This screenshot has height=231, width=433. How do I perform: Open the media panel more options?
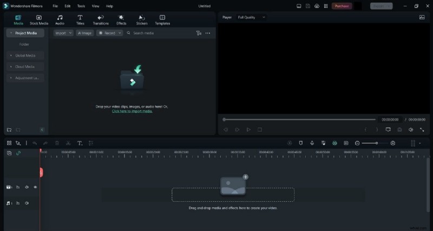pyautogui.click(x=208, y=33)
